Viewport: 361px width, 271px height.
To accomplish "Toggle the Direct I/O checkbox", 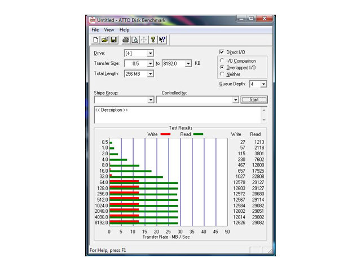I will 222,52.
